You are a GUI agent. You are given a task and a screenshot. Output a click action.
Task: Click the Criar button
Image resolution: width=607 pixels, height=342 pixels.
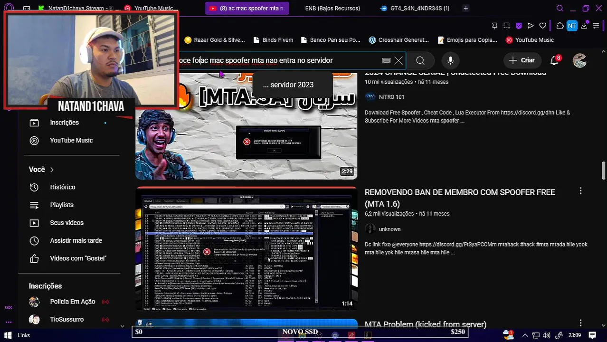[522, 60]
